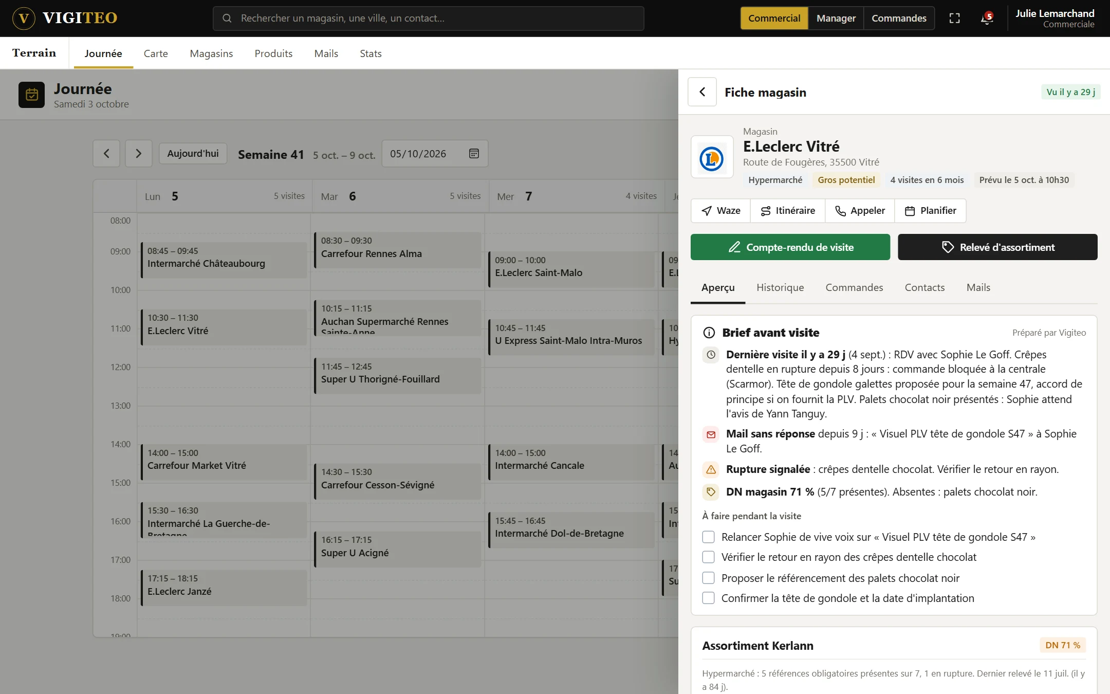Open the Produits tab
Viewport: 1110px width, 694px height.
pos(273,53)
